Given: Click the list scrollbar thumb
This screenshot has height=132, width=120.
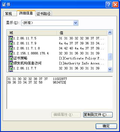Looking at the screenshot, I should 110,56.
